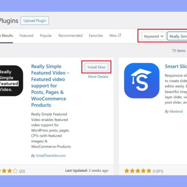Install Really Simple Featured Video plugin now
Image resolution: width=187 pixels, height=187 pixels.
point(97,67)
